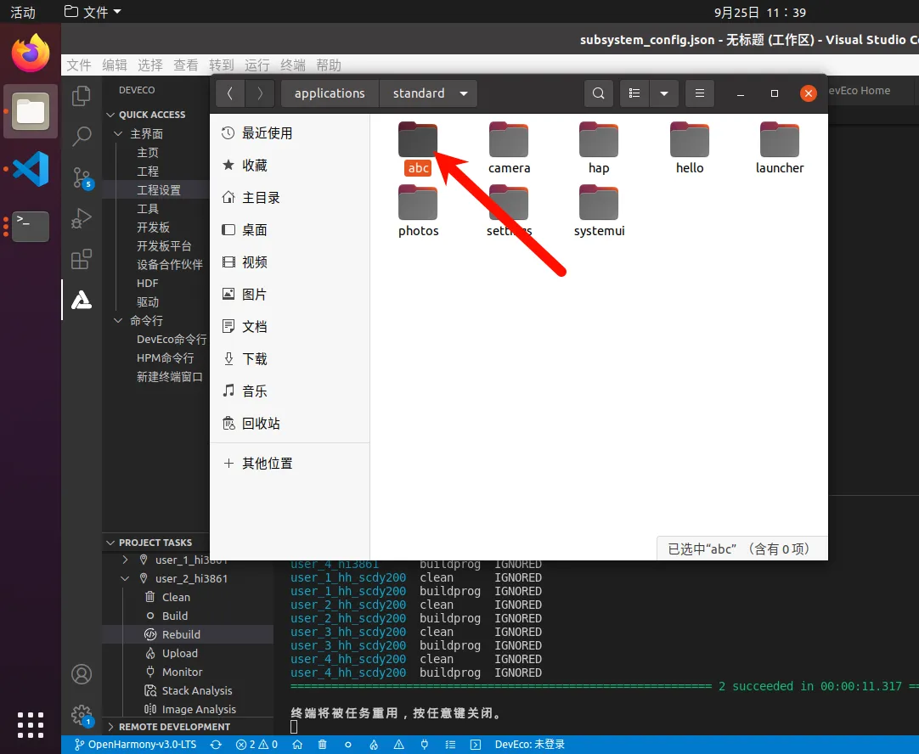Open the 终端 menu in VS Code
The width and height of the screenshot is (919, 754).
pyautogui.click(x=293, y=65)
